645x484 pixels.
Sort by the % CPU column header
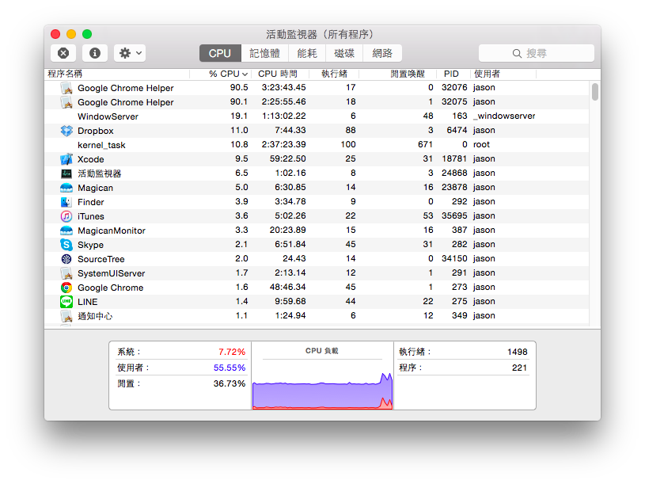224,74
